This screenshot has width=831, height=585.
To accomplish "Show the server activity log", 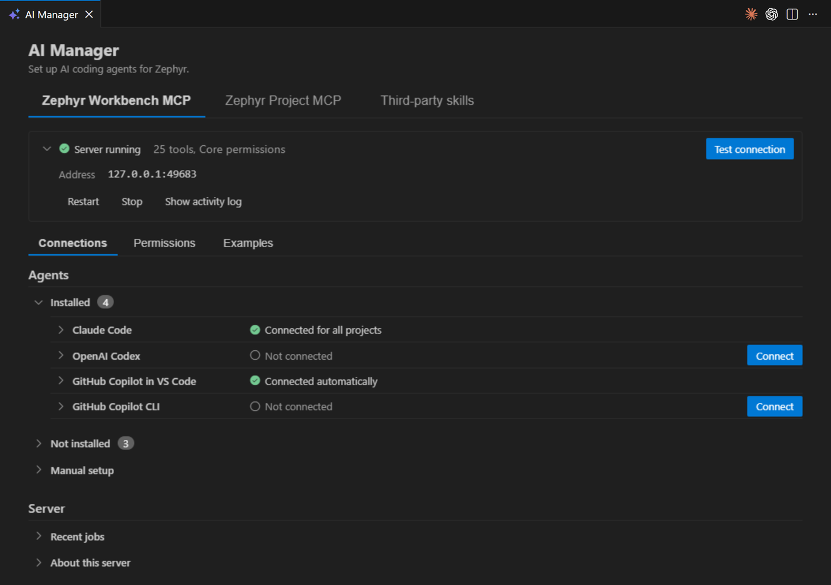I will [203, 202].
